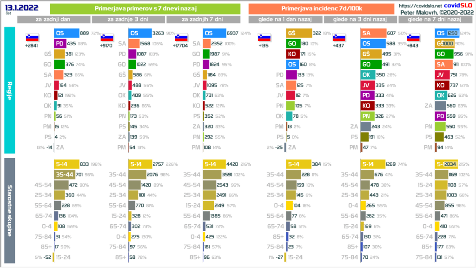476x268 pixels.
Task: Choose the "glede na 7 dni nazaj" tab
Action: click(434, 20)
